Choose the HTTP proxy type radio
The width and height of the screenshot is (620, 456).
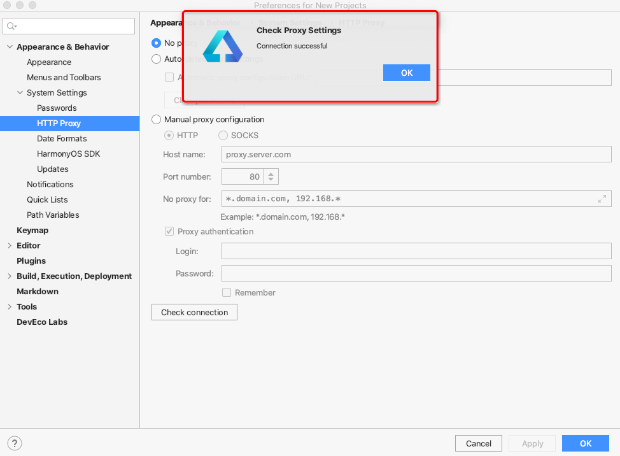(169, 135)
